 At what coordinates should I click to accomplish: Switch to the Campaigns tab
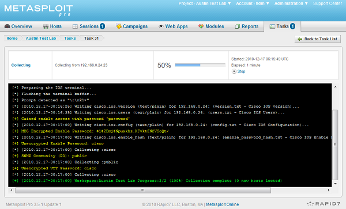(132, 26)
